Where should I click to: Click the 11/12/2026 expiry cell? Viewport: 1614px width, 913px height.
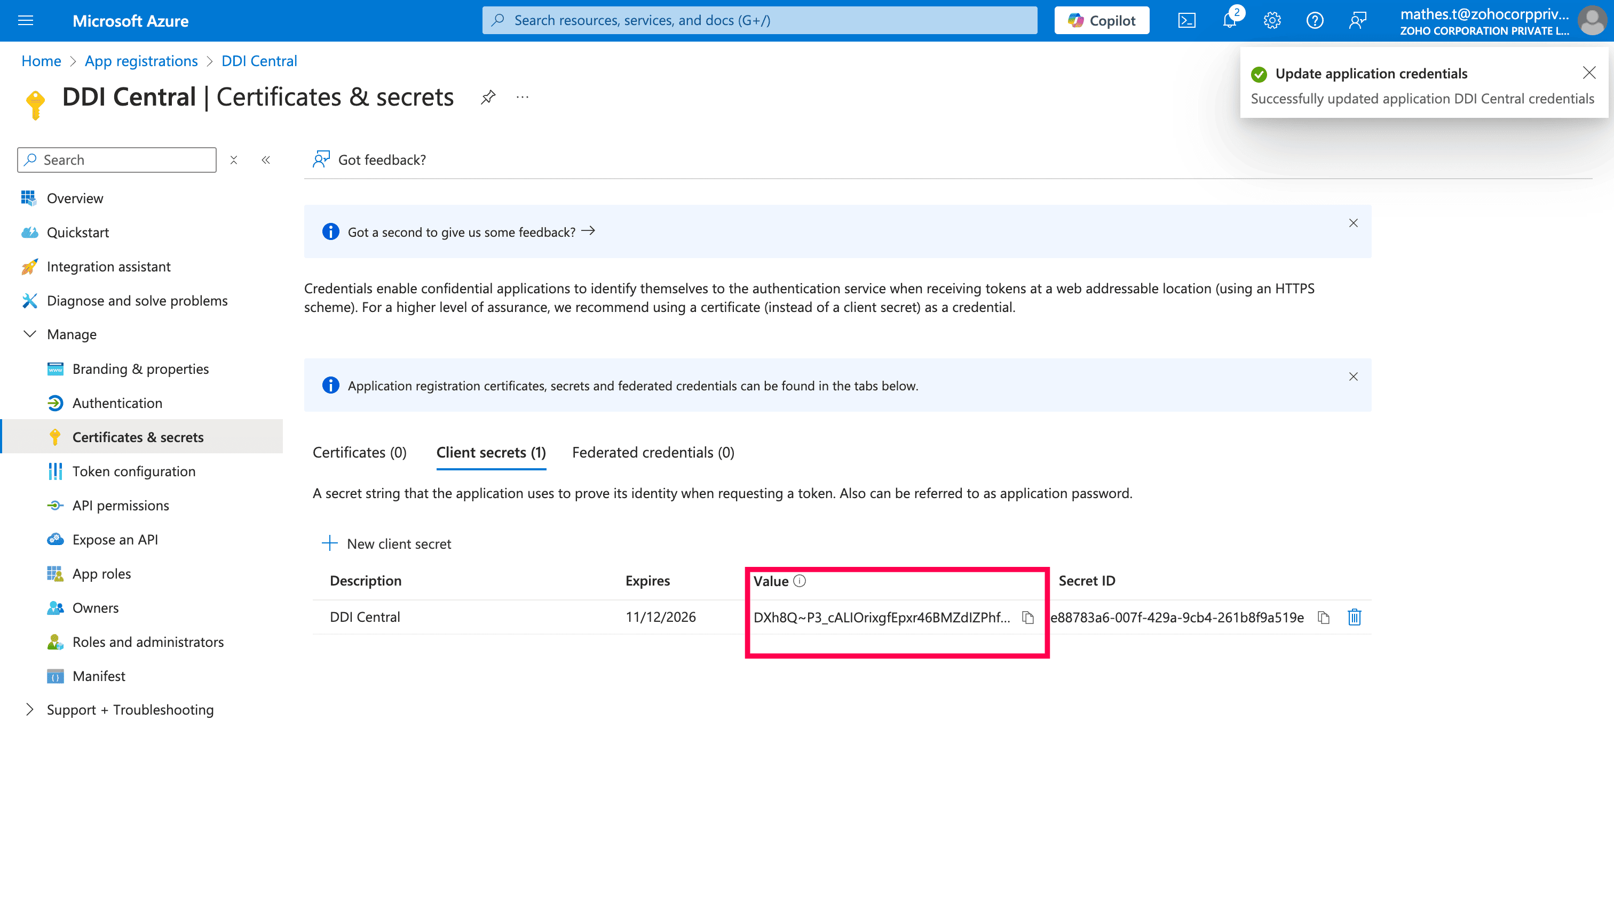tap(661, 617)
